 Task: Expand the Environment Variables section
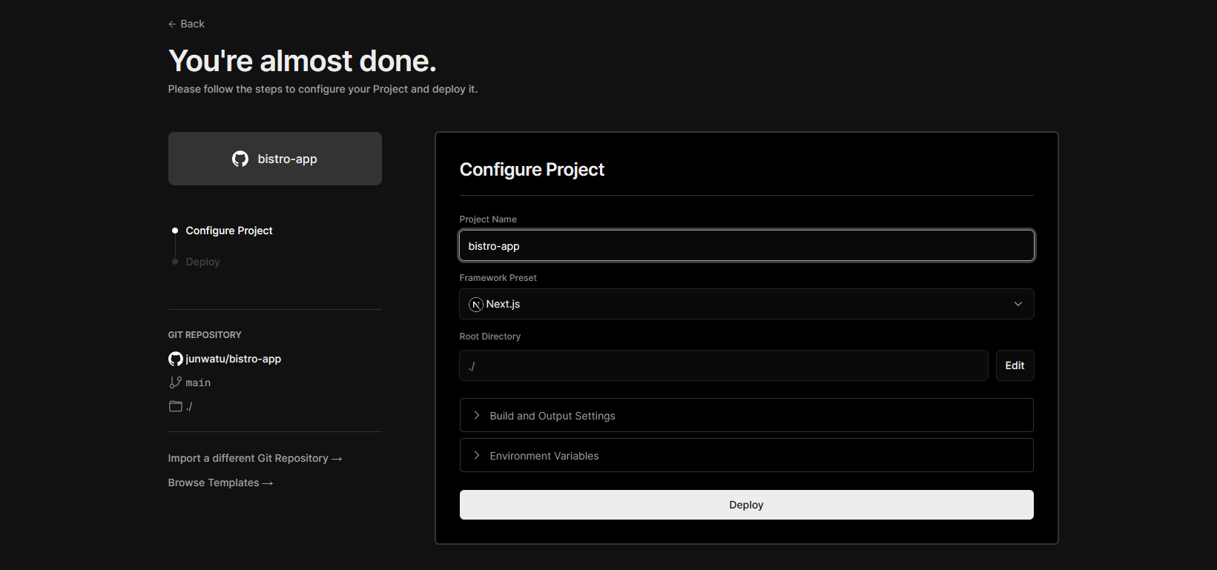746,455
